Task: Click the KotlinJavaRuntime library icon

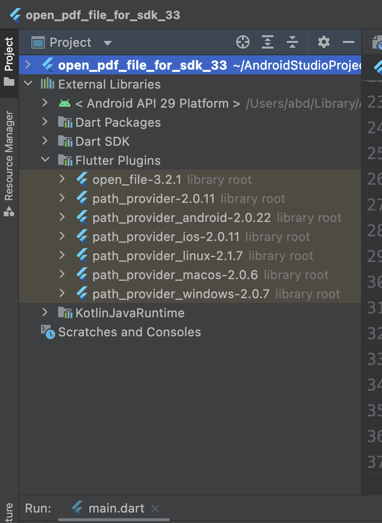Action: [65, 312]
